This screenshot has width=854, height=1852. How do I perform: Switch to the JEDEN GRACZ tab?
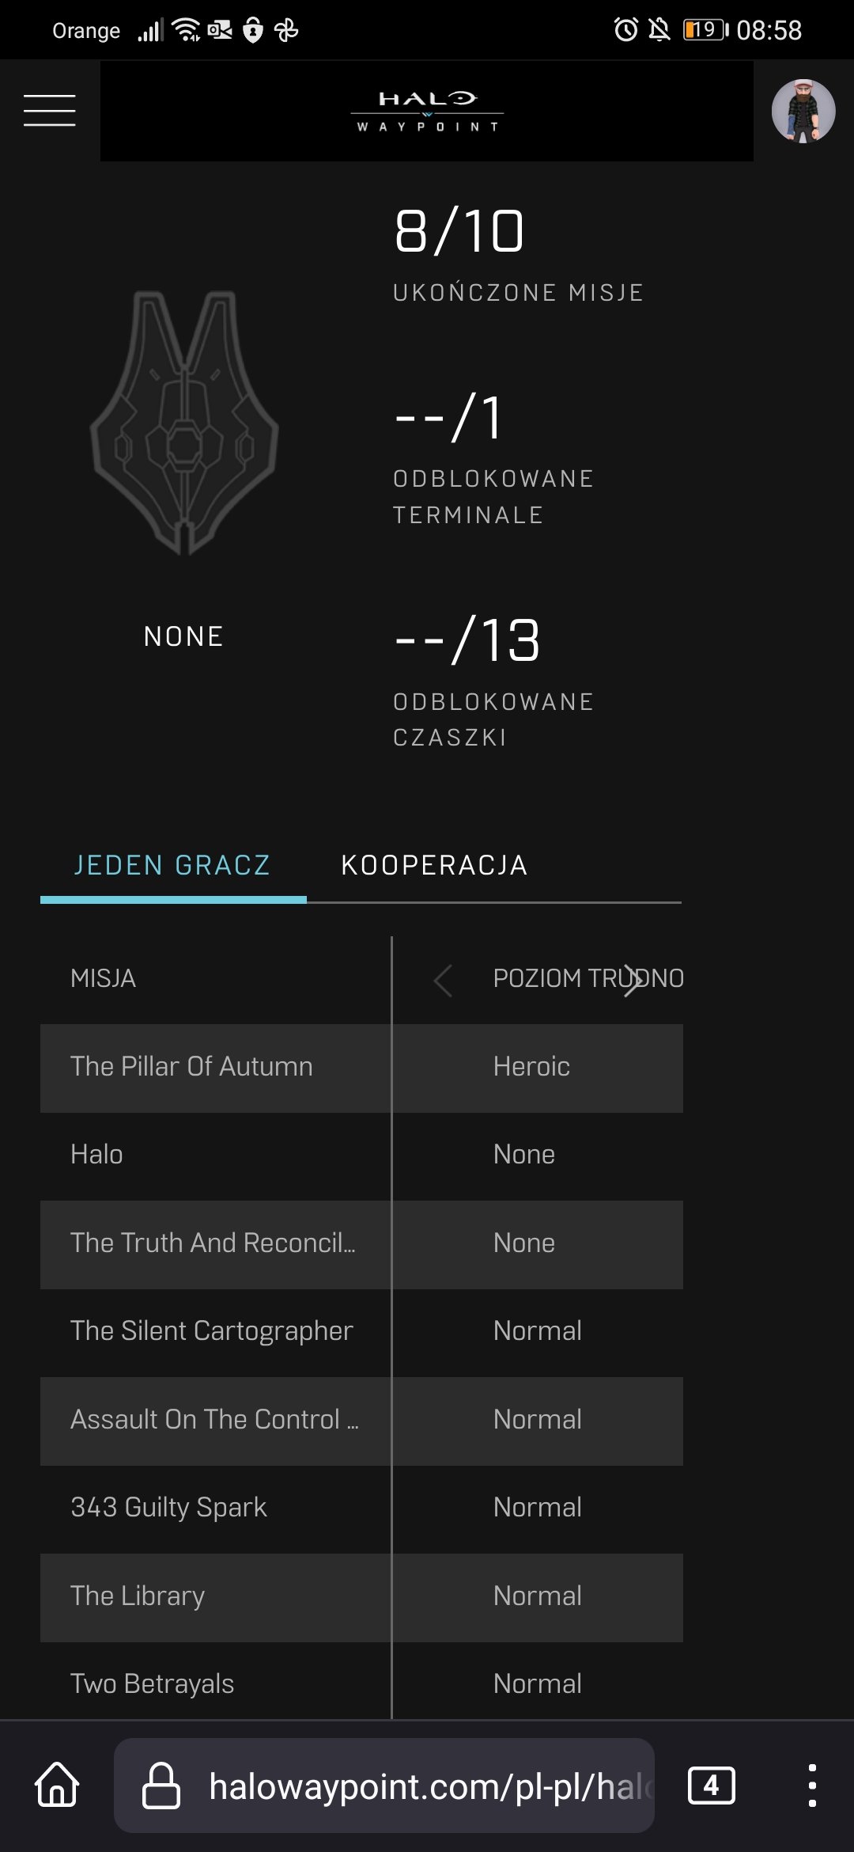point(172,865)
